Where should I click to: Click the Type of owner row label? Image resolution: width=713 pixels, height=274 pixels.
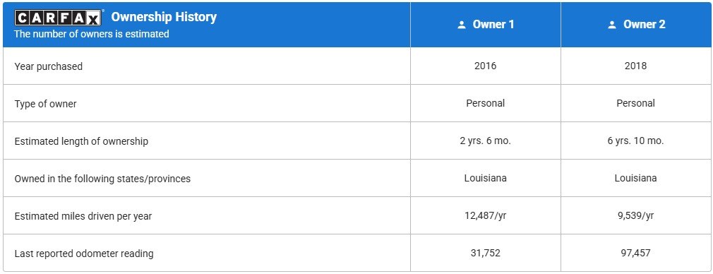[45, 104]
